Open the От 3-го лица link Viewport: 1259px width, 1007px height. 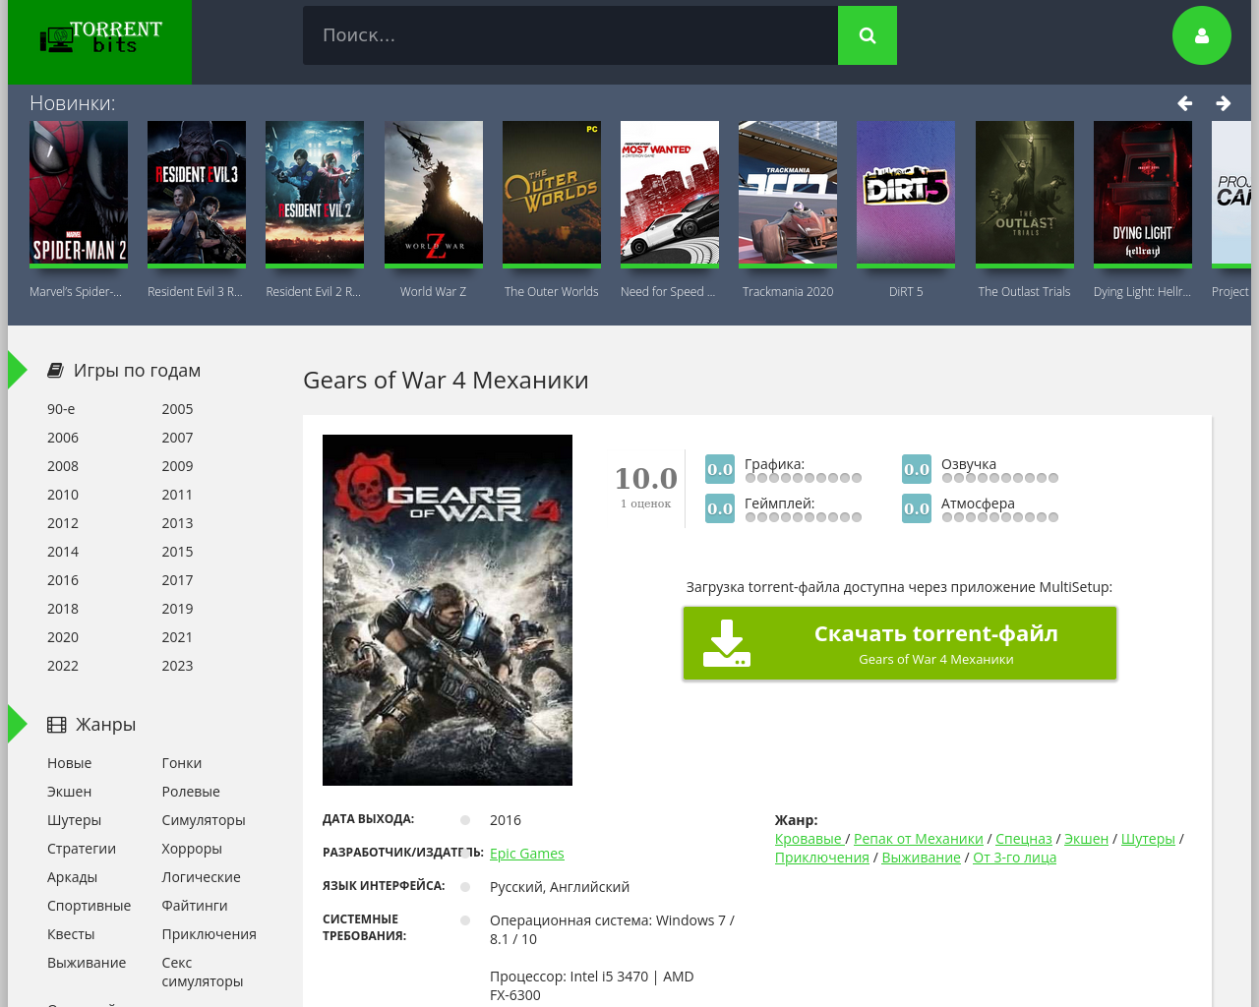click(1014, 858)
